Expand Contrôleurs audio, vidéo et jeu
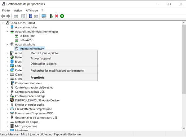Viewport: 186px width, 137px height. coord(7,87)
